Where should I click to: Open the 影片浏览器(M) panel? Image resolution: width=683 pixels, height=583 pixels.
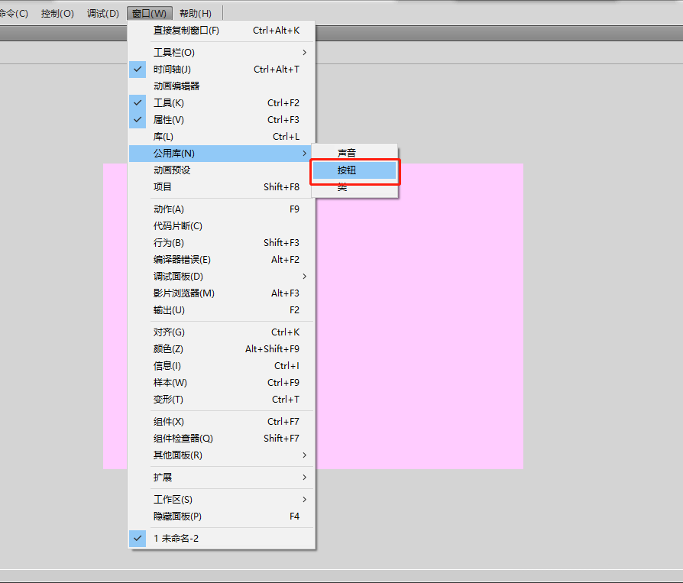point(222,293)
